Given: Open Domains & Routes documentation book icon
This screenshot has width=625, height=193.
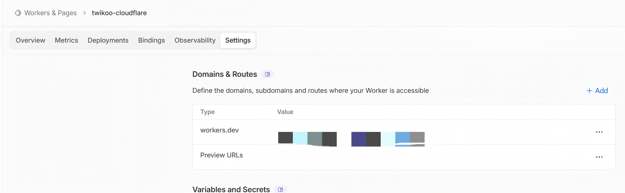Looking at the screenshot, I should (267, 74).
